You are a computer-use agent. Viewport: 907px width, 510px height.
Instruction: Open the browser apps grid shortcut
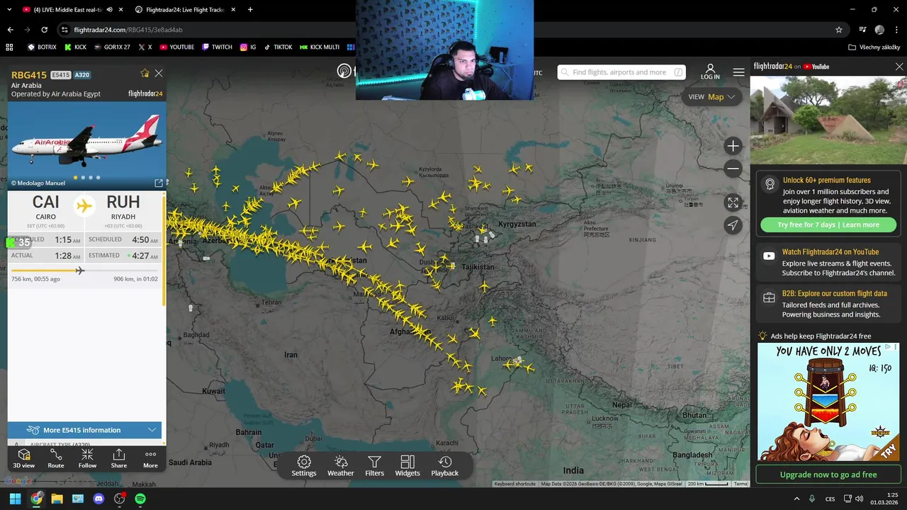(x=9, y=47)
